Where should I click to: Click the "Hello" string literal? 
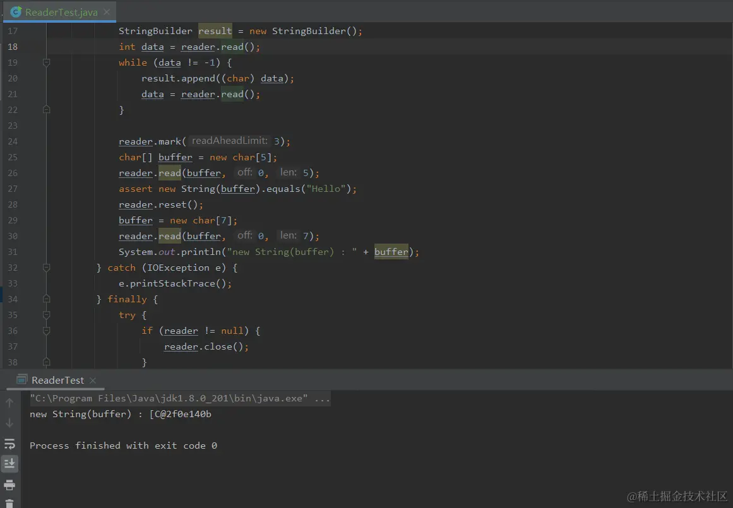tap(326, 189)
